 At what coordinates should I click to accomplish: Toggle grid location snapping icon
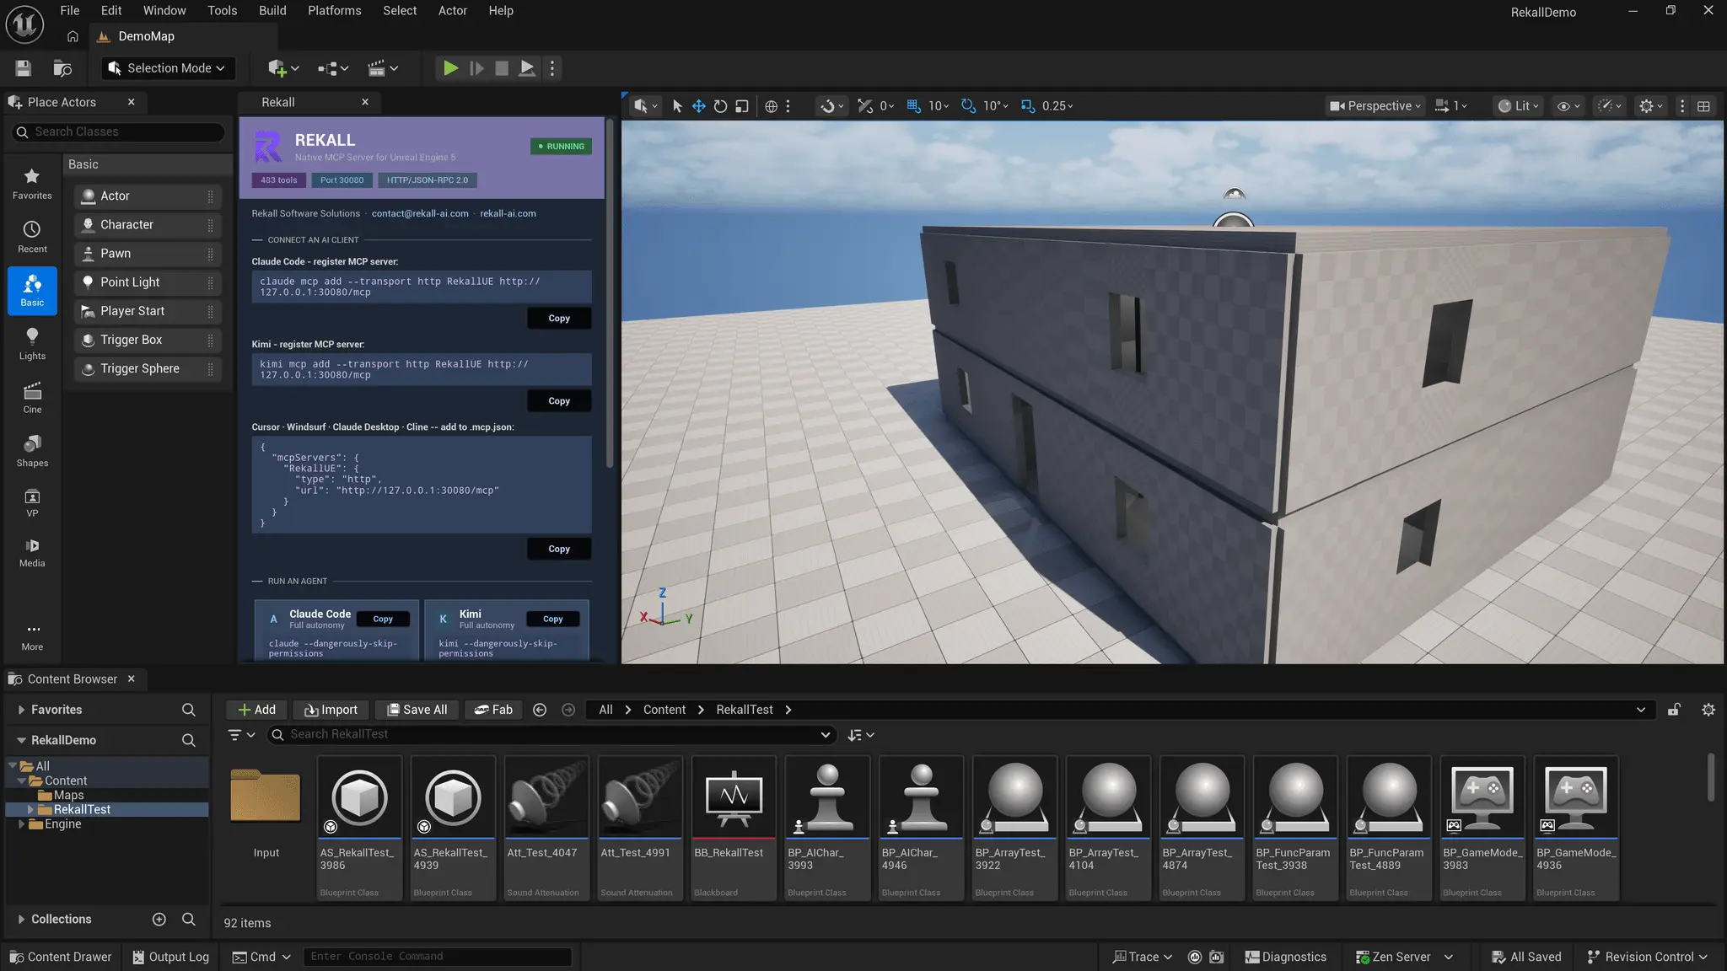click(913, 106)
